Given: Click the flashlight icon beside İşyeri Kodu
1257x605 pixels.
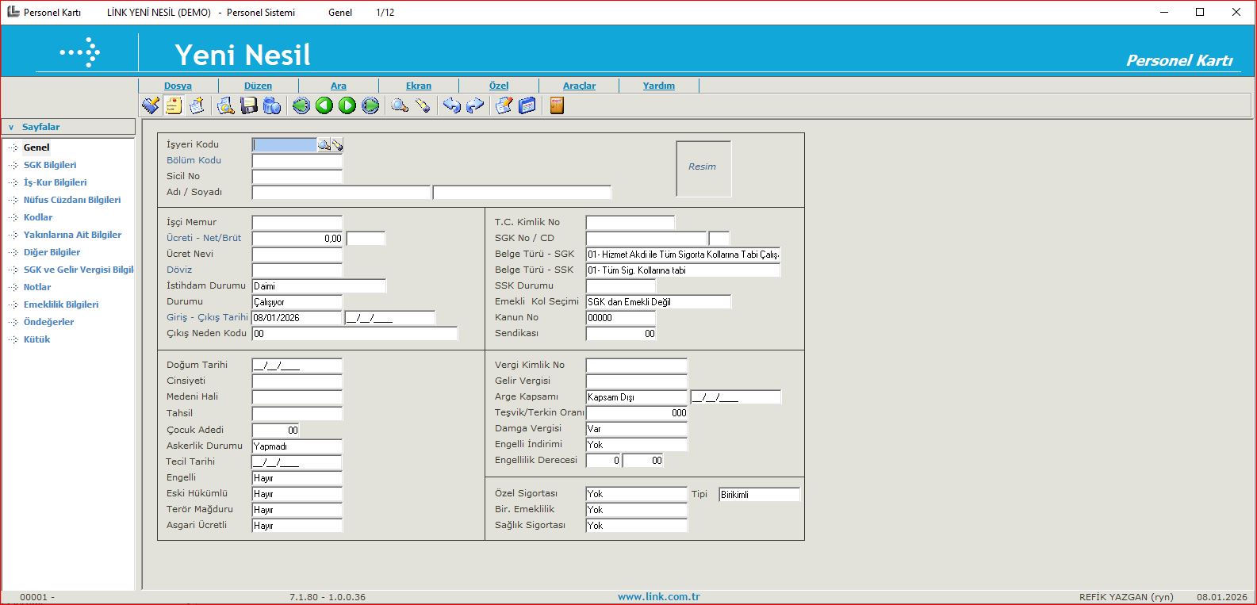Looking at the screenshot, I should [x=337, y=145].
